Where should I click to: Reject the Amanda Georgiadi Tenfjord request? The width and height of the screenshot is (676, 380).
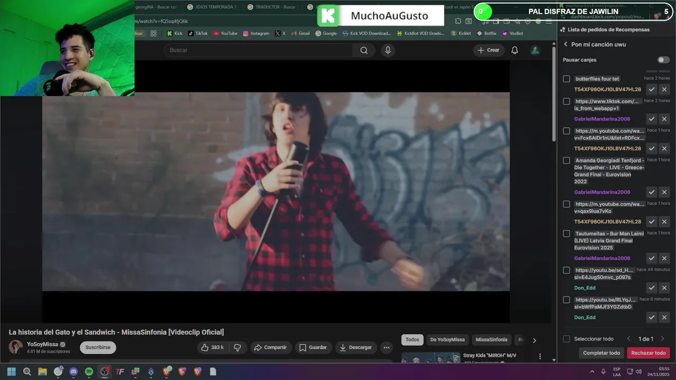click(664, 192)
